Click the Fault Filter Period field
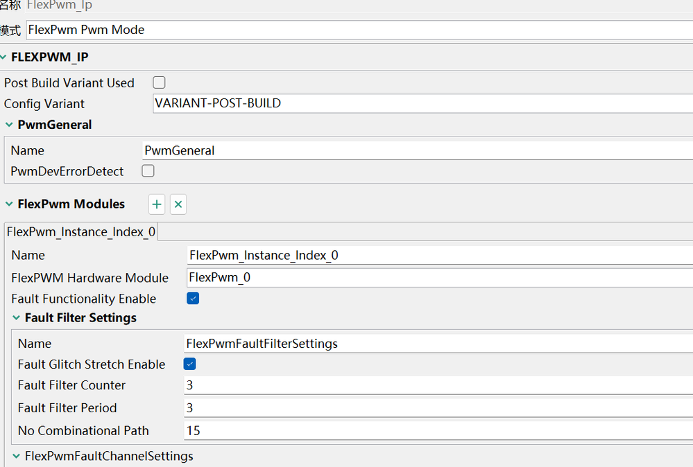The image size is (693, 467). tap(437, 408)
